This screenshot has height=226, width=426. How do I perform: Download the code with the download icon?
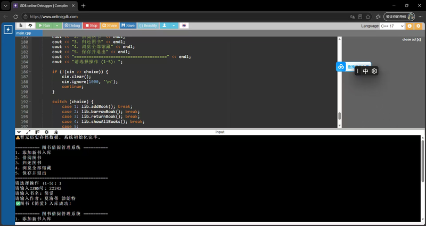click(x=164, y=26)
